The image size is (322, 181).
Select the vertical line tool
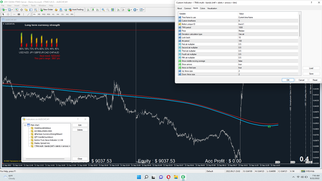[x=24, y=14]
